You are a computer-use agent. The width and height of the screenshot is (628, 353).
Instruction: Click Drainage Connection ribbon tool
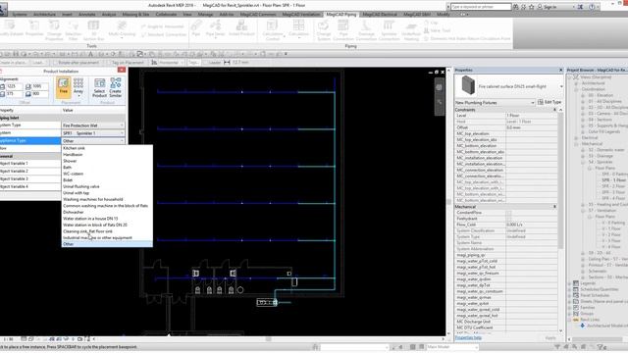pyautogui.click(x=366, y=30)
